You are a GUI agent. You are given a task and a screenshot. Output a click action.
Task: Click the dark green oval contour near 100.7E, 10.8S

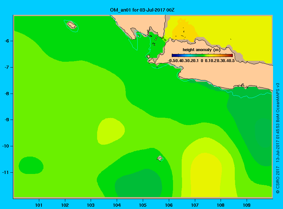[31, 165]
